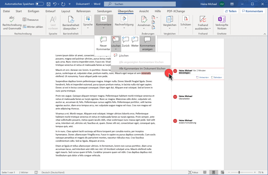Click the Neuer Kommentar icon
This screenshot has width=268, height=175.
point(103,40)
